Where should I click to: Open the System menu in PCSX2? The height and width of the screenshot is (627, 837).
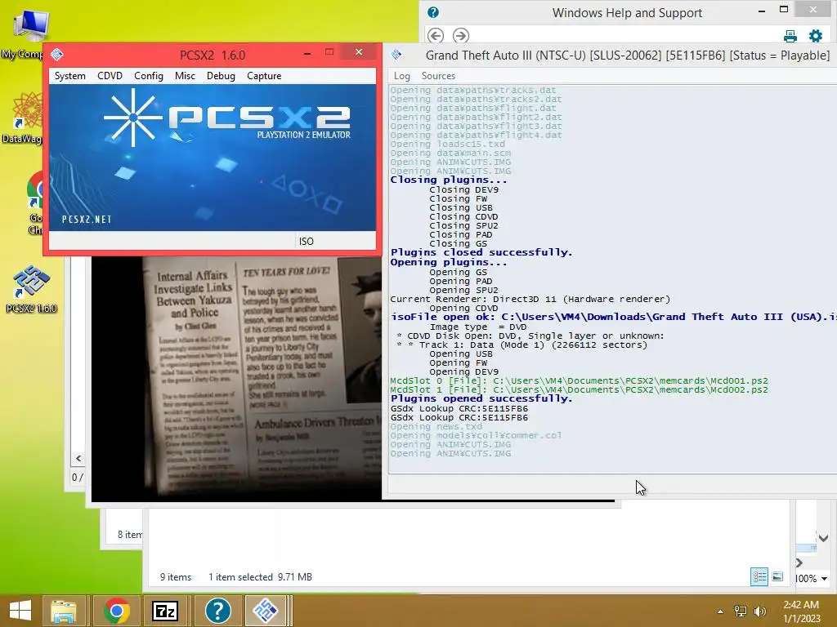(x=70, y=76)
